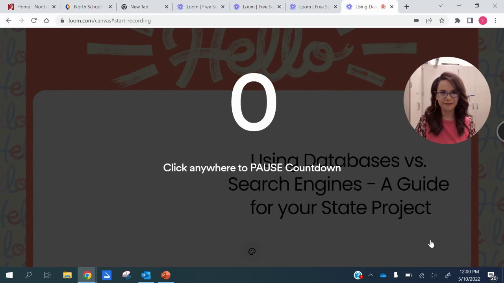Click the palette icon below the canvas
The image size is (504, 283).
[252, 252]
